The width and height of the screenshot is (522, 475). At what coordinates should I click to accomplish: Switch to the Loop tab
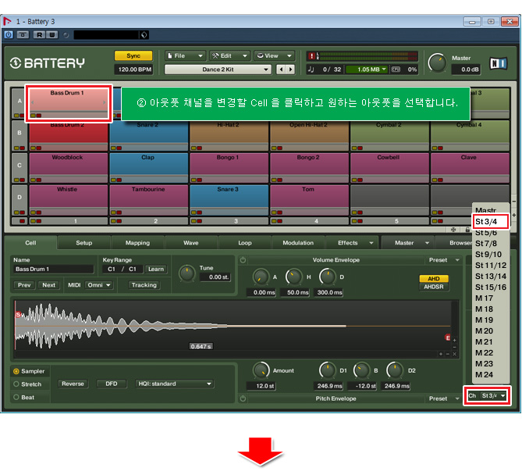[x=245, y=243]
